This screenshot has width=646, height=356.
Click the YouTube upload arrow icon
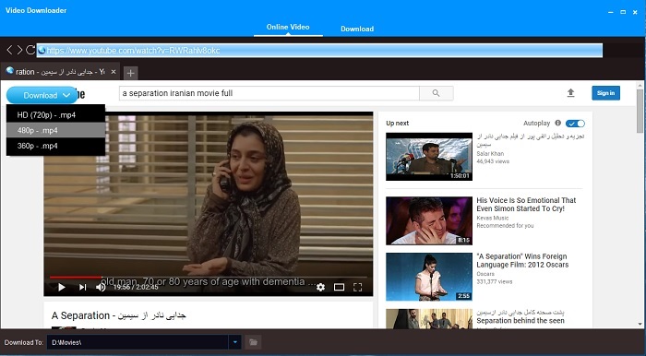point(570,93)
